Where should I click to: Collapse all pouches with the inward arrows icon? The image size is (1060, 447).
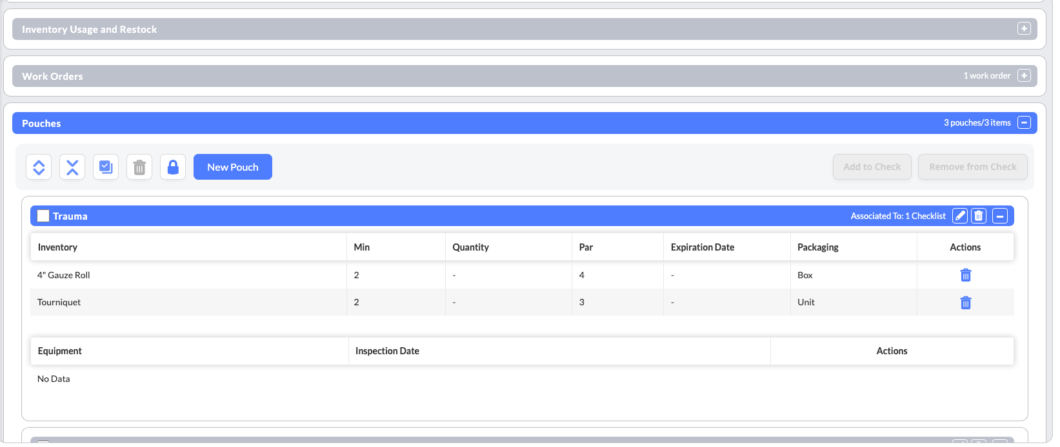coord(72,167)
